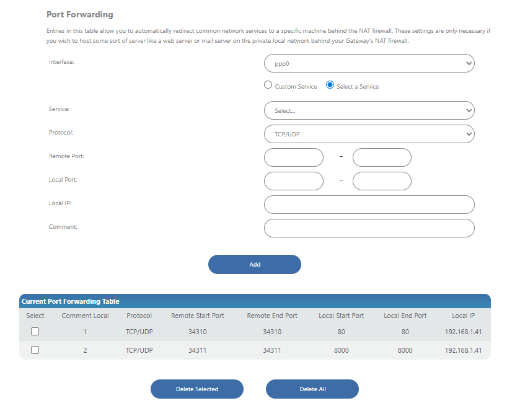Click the Add button
507x416 pixels.
(x=255, y=265)
